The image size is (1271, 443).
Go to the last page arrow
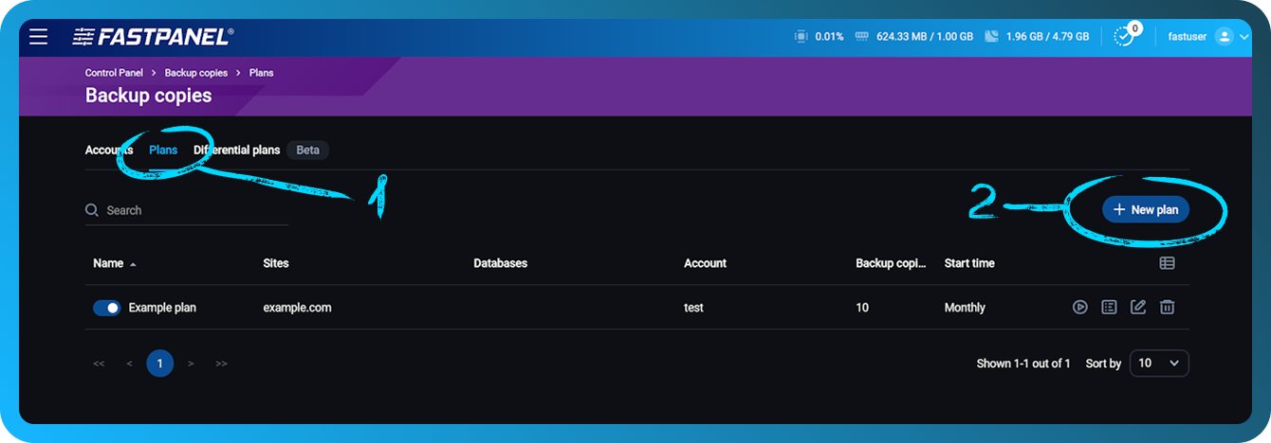(221, 363)
